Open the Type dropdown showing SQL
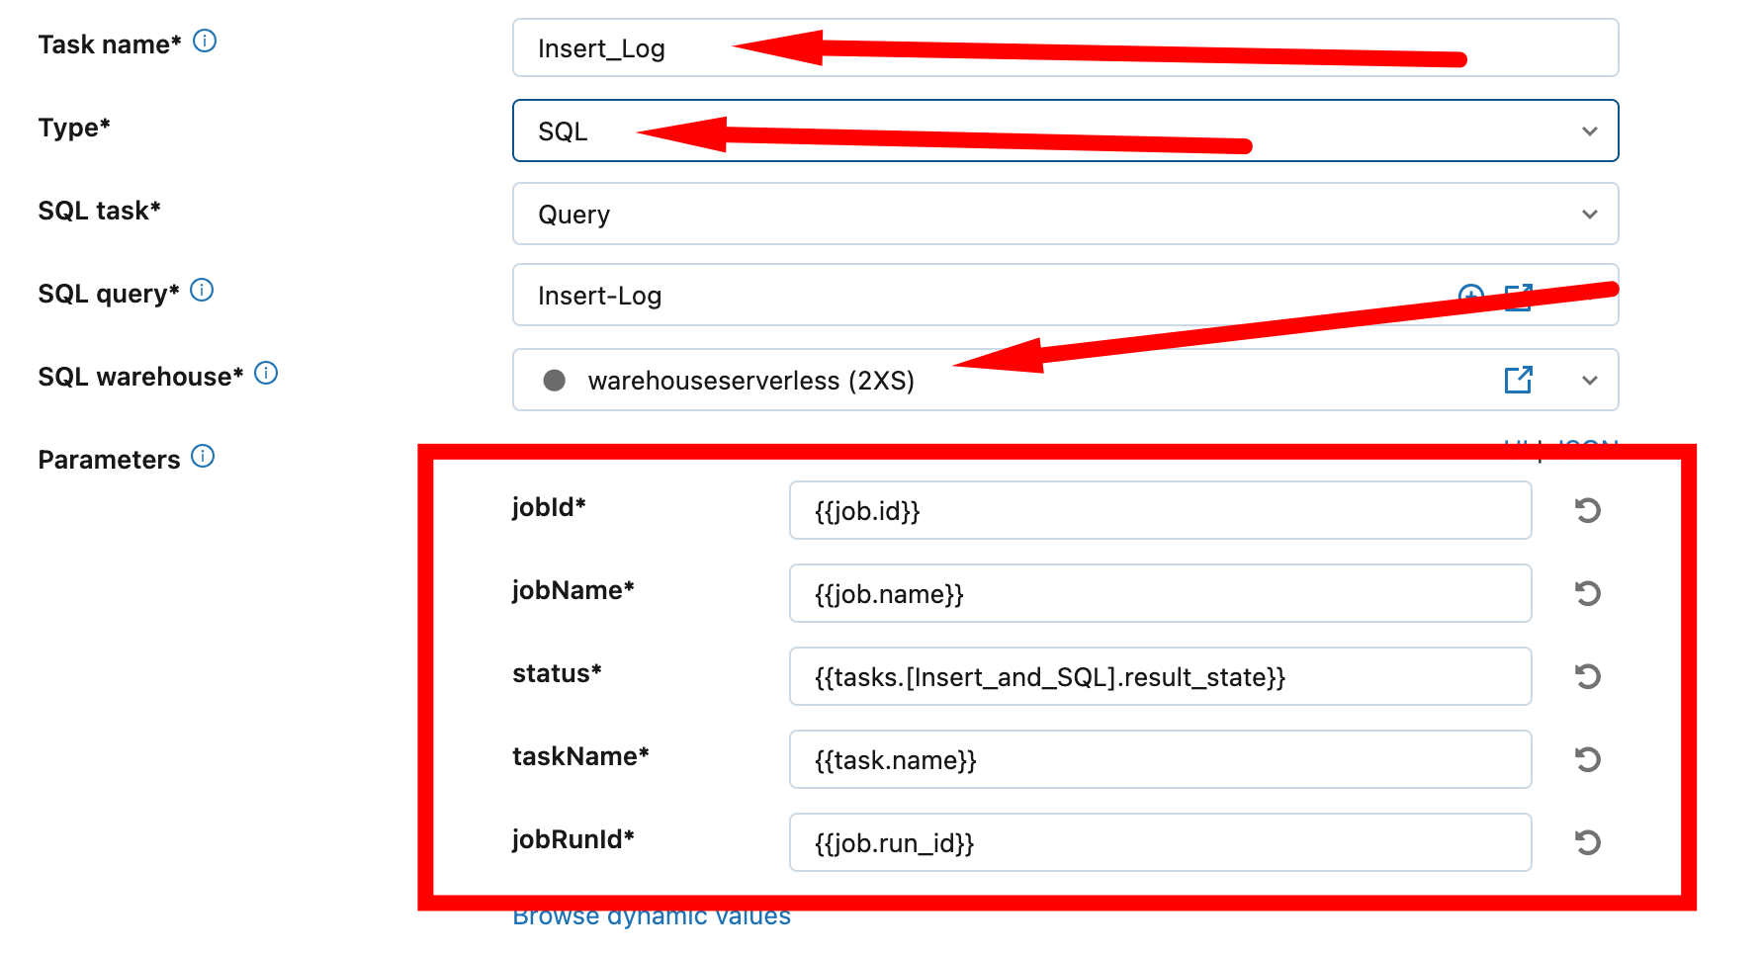This screenshot has height=955, width=1762. tap(1065, 130)
